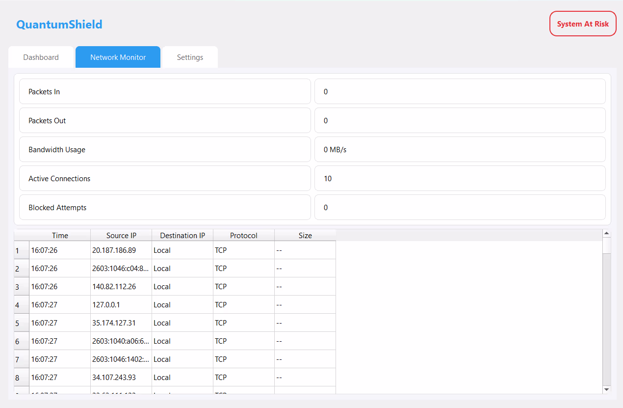The width and height of the screenshot is (623, 408).
Task: Click the scrollbar up arrow
Action: 606,233
